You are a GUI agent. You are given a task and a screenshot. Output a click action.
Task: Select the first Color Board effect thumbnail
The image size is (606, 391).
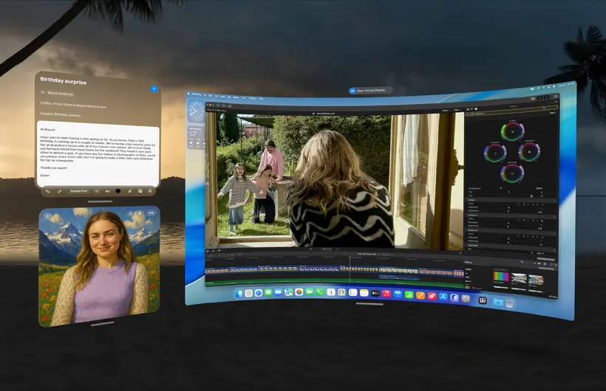[501, 278]
